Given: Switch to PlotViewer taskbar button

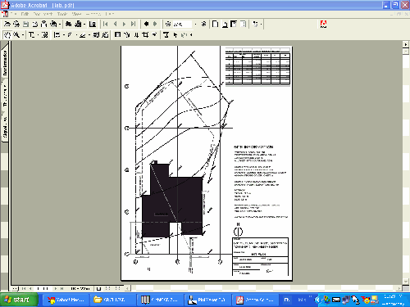Looking at the screenshot, I should pyautogui.click(x=207, y=300).
